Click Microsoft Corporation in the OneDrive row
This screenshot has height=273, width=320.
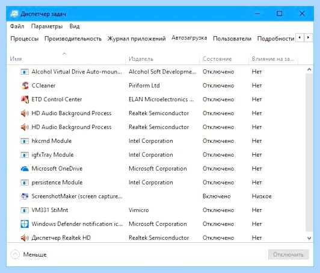pos(158,169)
